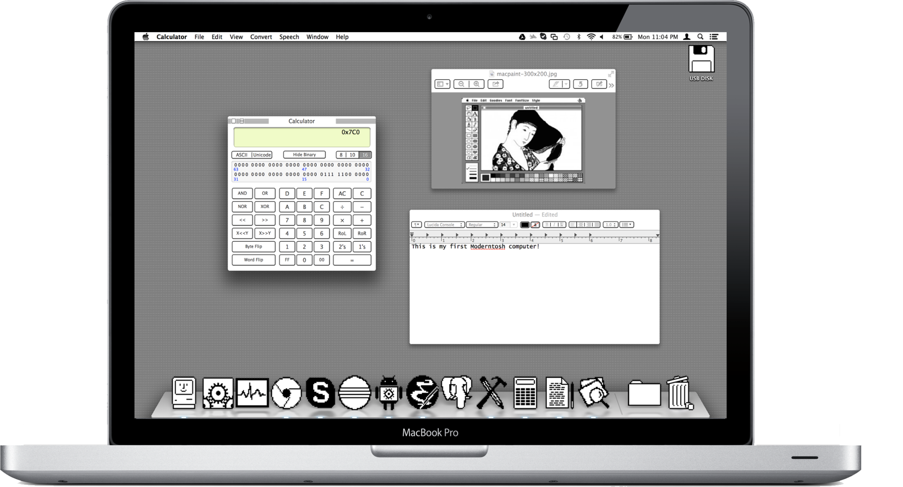Image resolution: width=903 pixels, height=487 pixels.
Task: Open Spotlight search in menu bar
Action: coord(700,37)
